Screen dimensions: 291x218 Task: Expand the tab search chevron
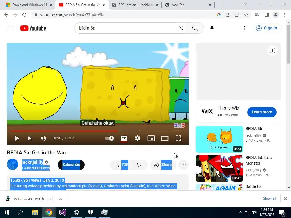click(245, 4)
